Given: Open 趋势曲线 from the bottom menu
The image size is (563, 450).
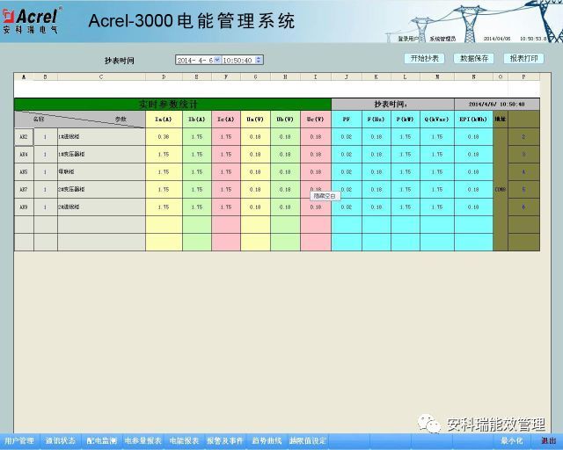Looking at the screenshot, I should coord(267,440).
